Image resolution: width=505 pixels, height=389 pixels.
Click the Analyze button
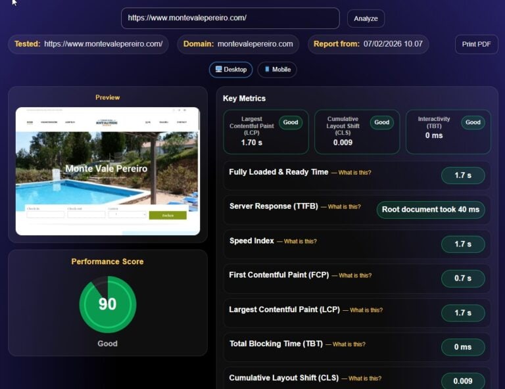366,18
